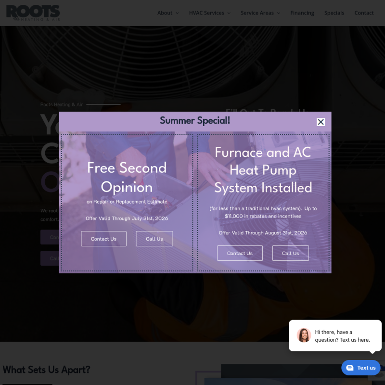Open the Service Areas menu
Screen dimensions: 385x385
pyautogui.click(x=257, y=13)
